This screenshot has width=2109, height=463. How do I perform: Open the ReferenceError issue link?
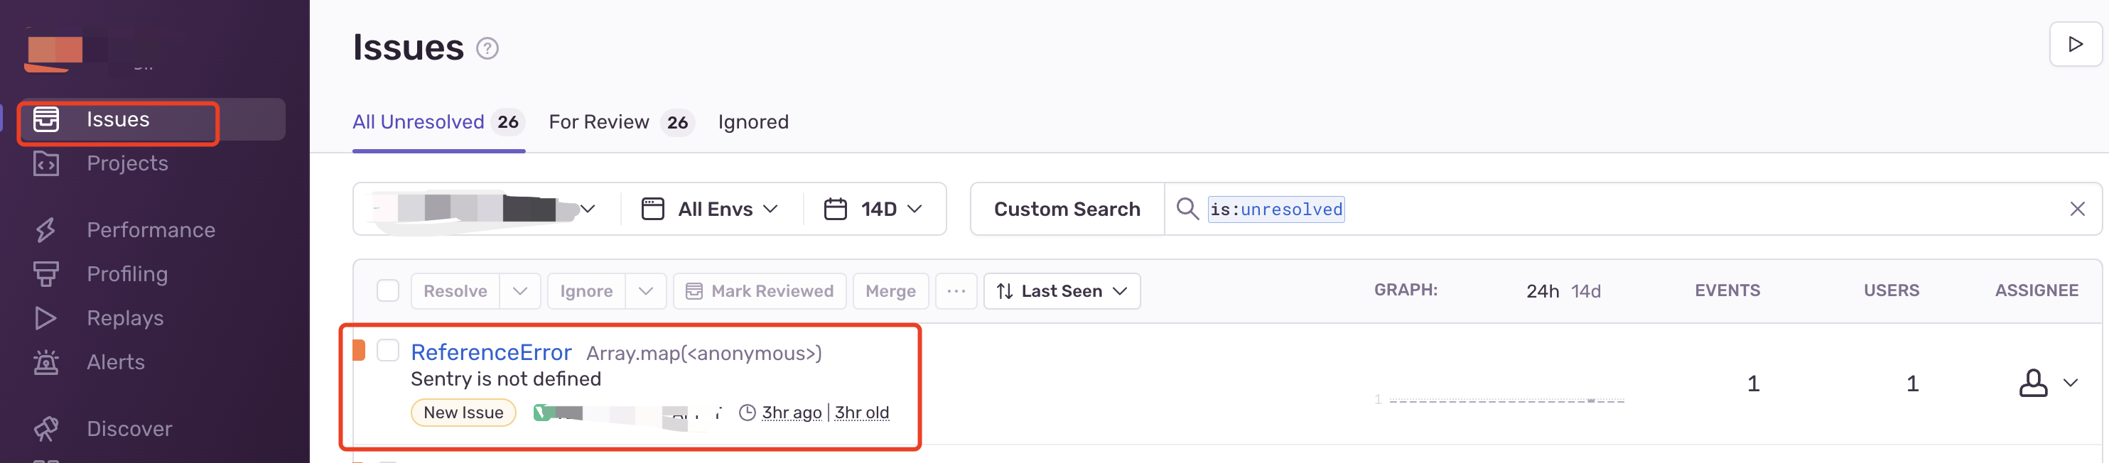[x=490, y=352]
